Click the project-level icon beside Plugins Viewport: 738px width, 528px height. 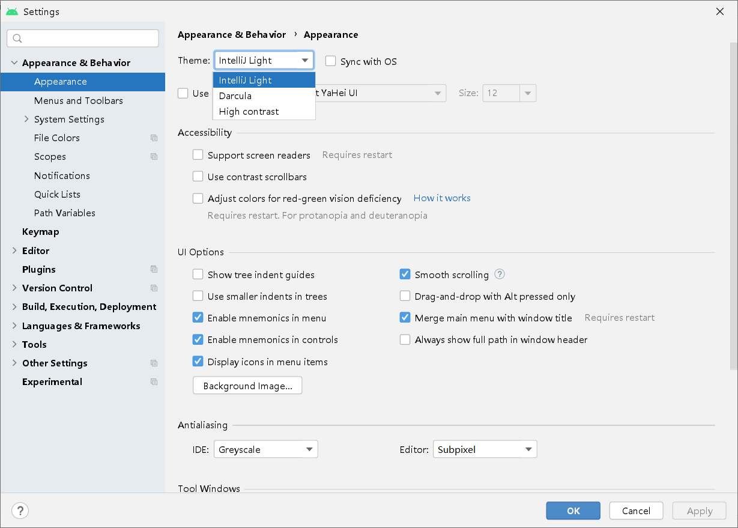[x=154, y=270]
